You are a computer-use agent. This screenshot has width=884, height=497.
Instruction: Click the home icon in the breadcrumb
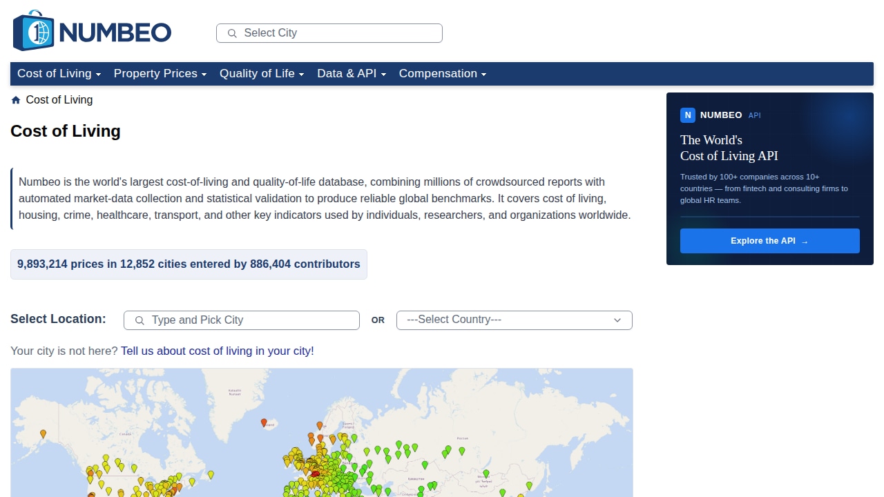[x=16, y=100]
